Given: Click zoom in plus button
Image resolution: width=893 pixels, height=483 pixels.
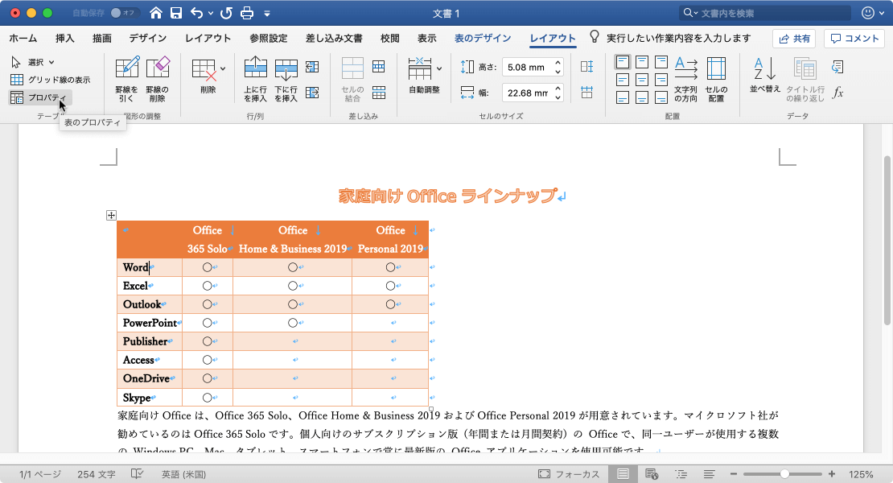Looking at the screenshot, I should 832,474.
